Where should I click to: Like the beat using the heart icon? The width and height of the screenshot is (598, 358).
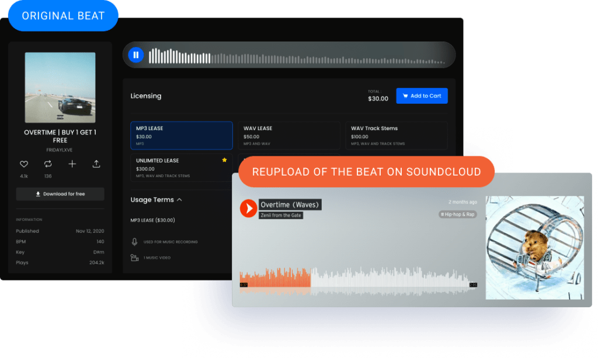click(x=24, y=164)
